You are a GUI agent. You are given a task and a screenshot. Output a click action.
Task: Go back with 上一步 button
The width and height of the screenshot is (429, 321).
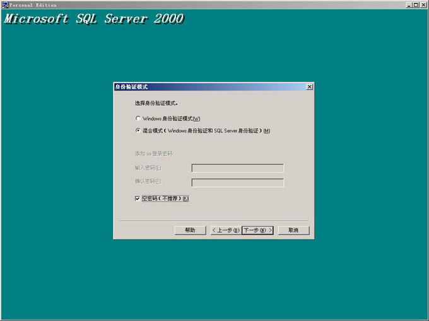pos(226,230)
